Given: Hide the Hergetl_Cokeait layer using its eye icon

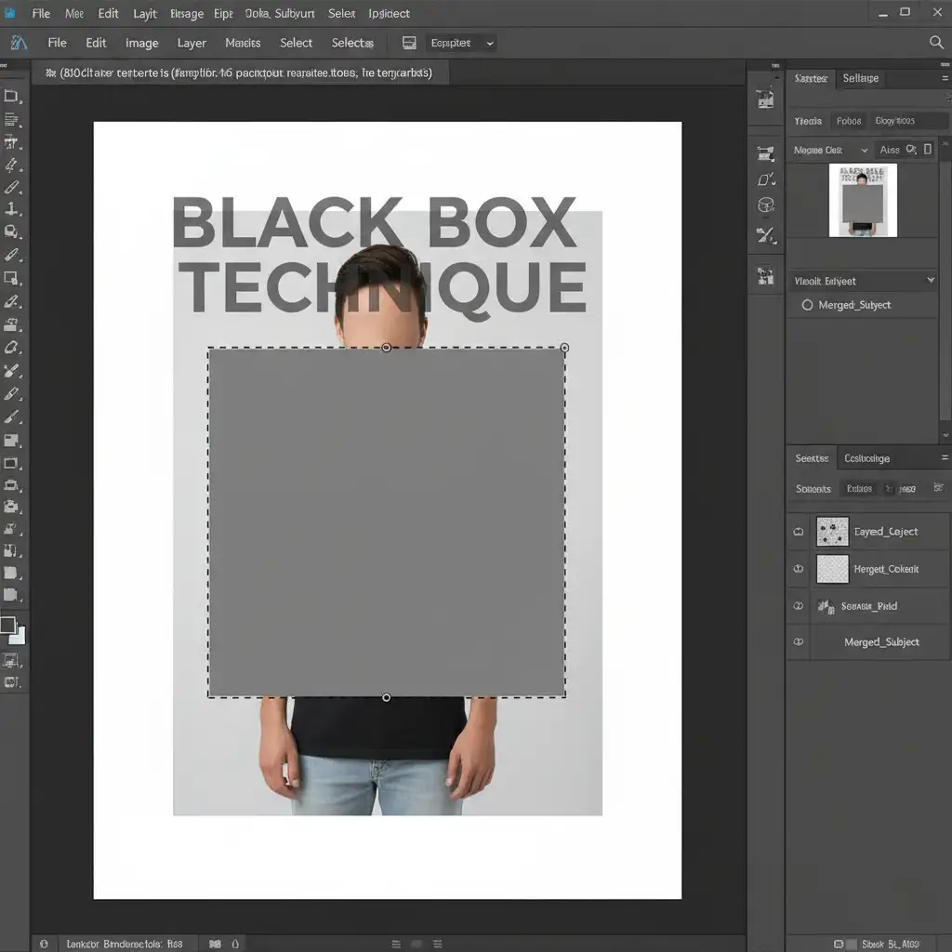Looking at the screenshot, I should (799, 569).
